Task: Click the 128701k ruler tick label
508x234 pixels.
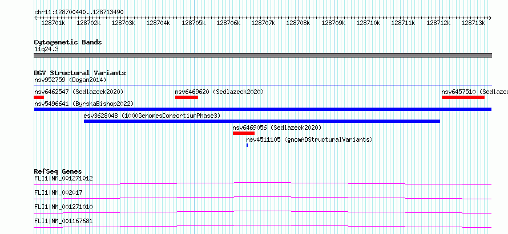Action: click(53, 23)
